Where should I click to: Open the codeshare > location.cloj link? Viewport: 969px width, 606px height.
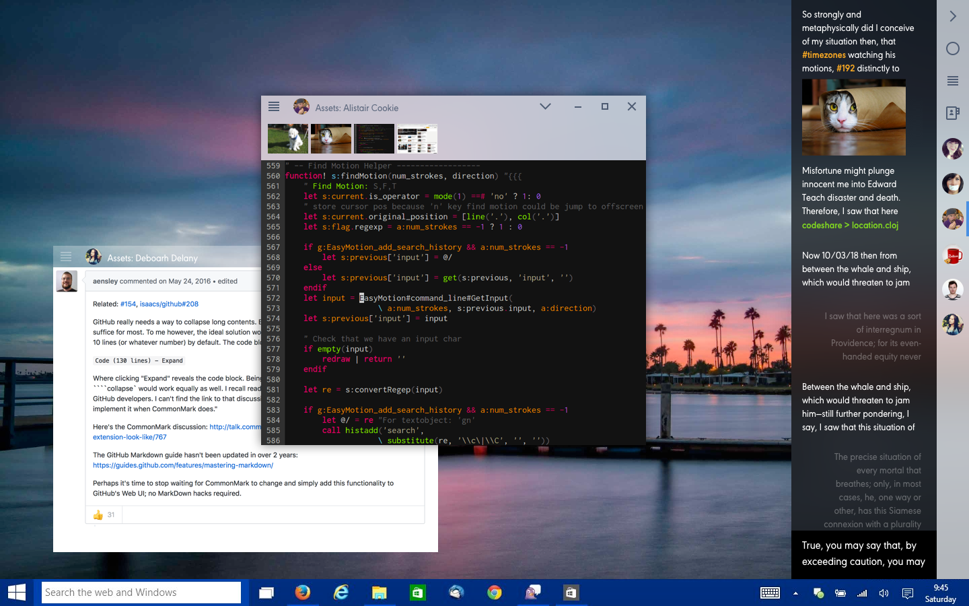(850, 226)
